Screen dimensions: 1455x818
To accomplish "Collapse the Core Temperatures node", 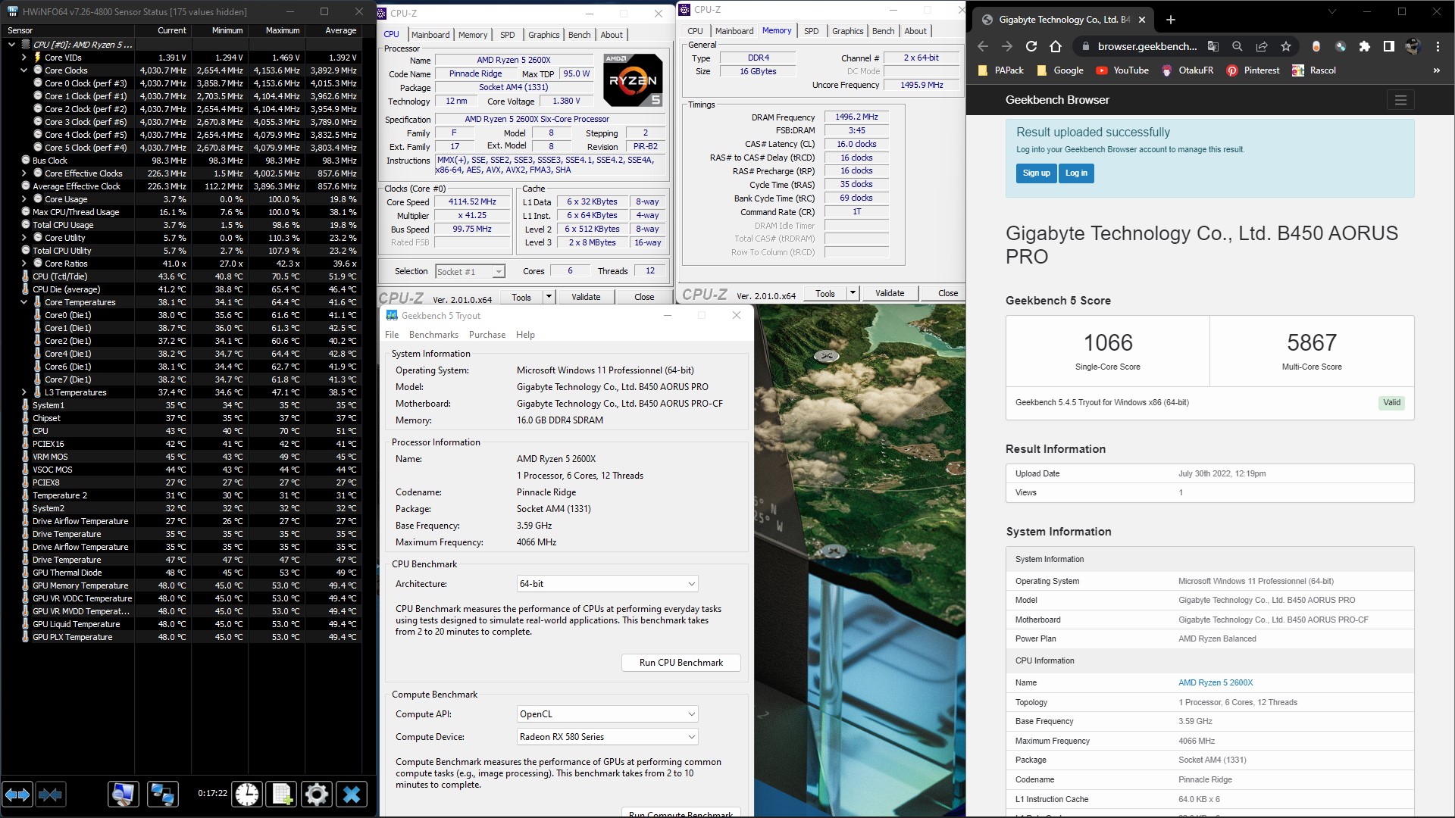I will [23, 302].
